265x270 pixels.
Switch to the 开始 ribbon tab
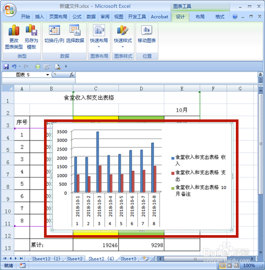(x=25, y=17)
